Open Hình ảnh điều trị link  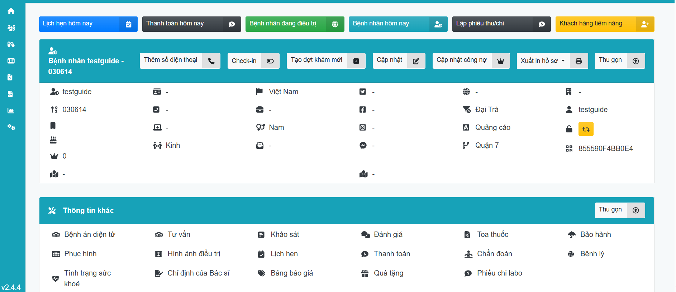(194, 254)
